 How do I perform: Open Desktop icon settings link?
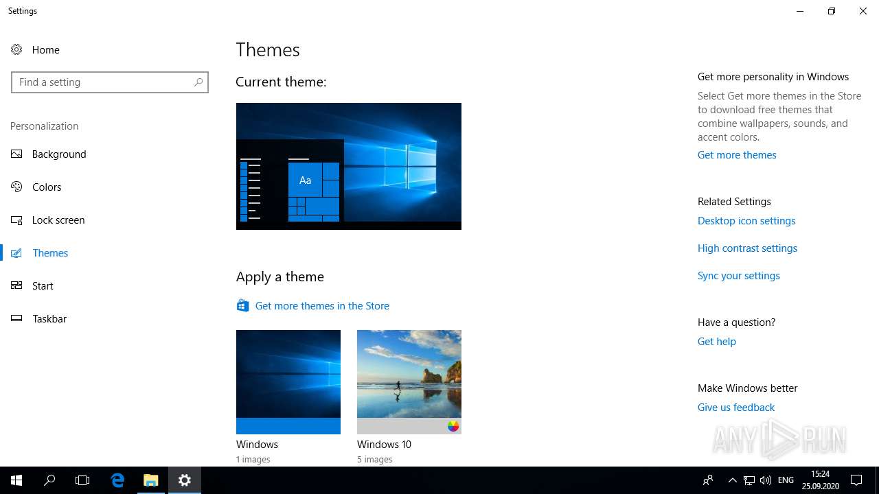[x=746, y=221]
